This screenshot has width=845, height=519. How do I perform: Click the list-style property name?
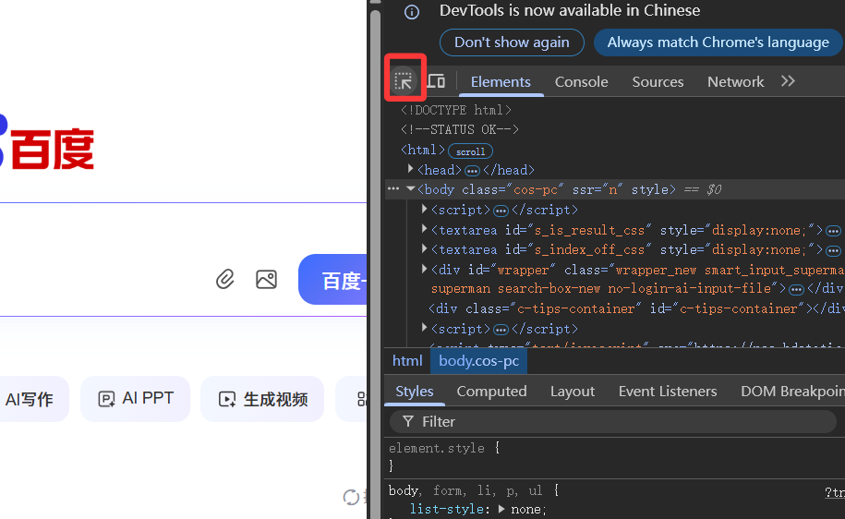[449, 509]
